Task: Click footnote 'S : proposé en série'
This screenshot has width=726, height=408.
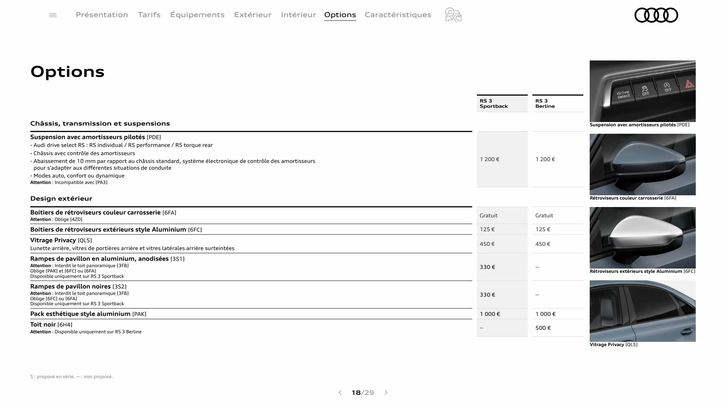Action: (x=72, y=377)
